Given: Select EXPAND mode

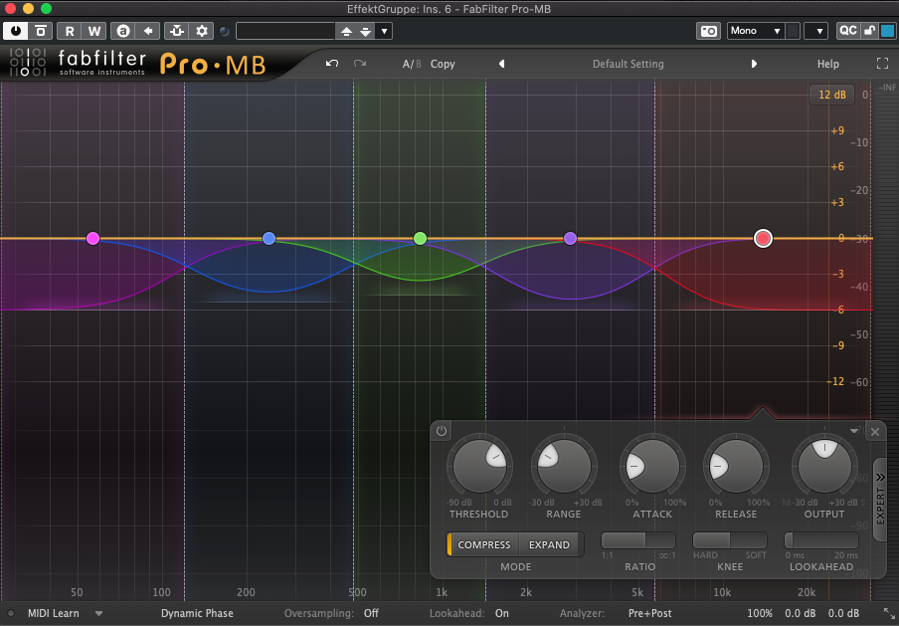Looking at the screenshot, I should click(549, 544).
